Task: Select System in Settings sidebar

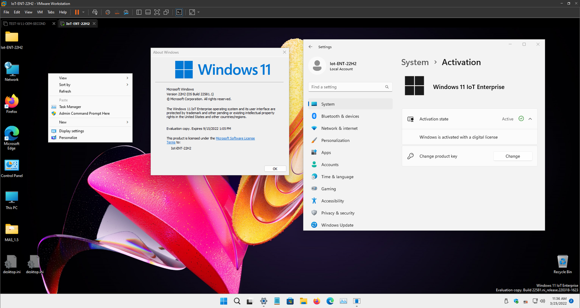Action: point(350,104)
